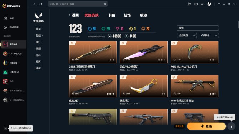The height and width of the screenshot is (134, 239).
Task: Open the messages icon in top bar
Action: [x=196, y=4]
